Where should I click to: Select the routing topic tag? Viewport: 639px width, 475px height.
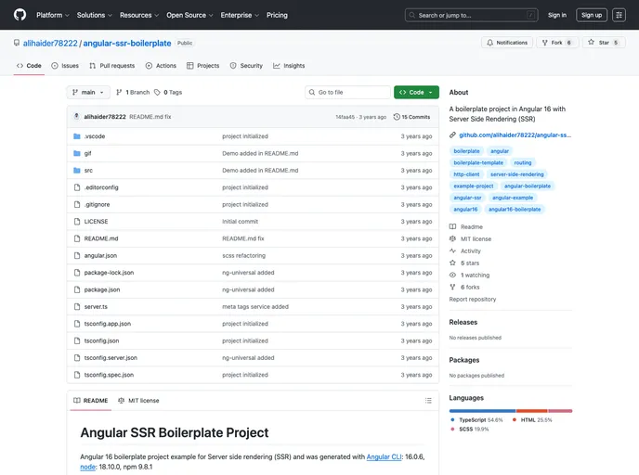[x=523, y=162]
